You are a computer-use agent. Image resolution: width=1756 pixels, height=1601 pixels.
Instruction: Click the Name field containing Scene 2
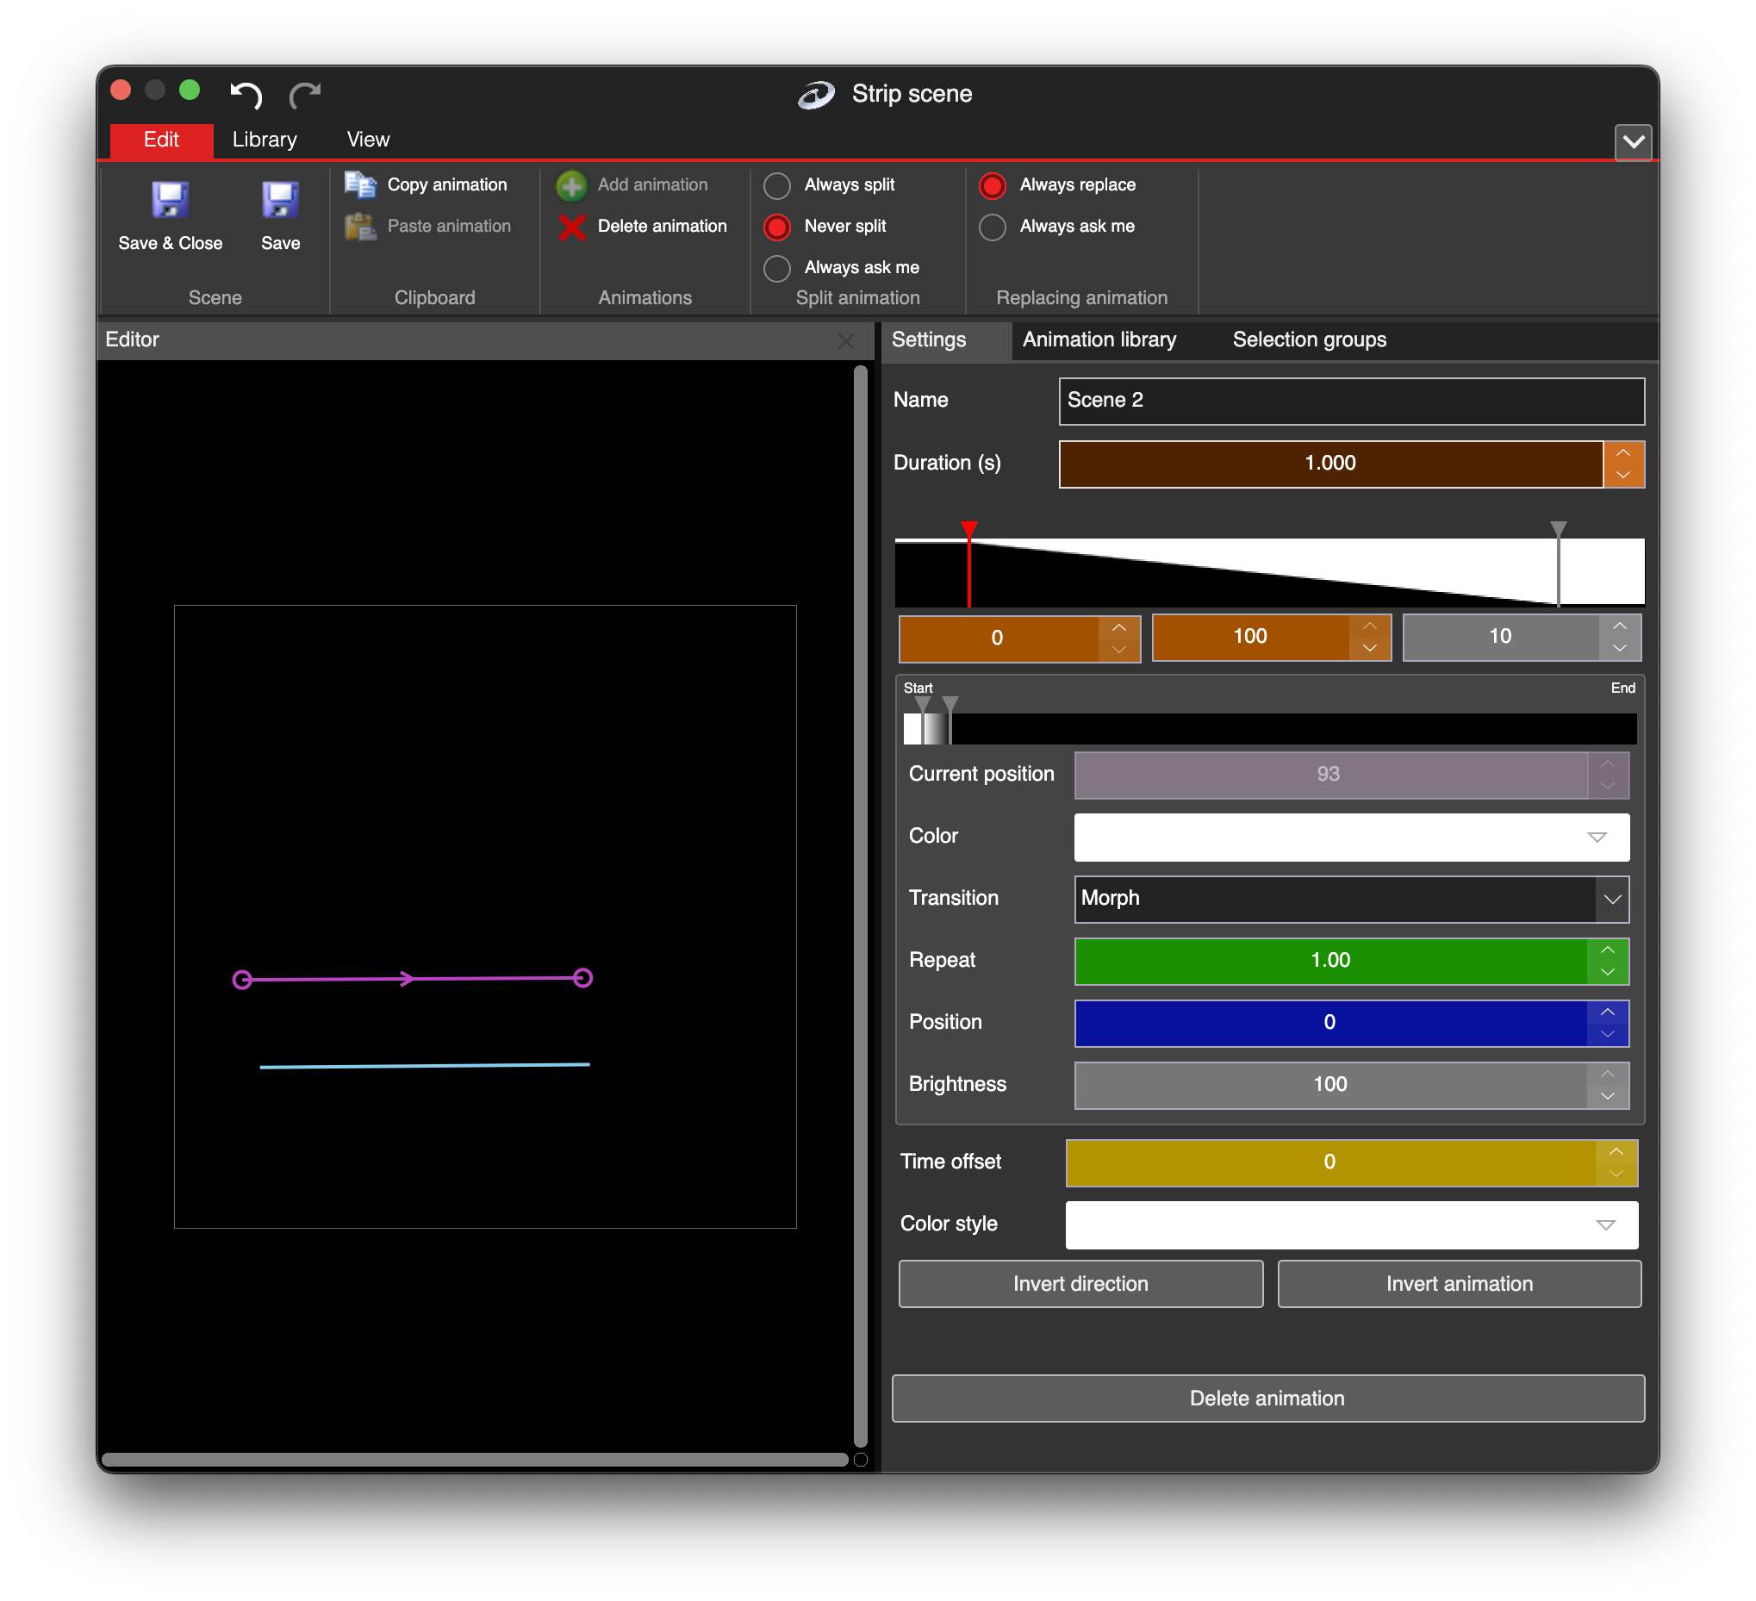tap(1351, 401)
